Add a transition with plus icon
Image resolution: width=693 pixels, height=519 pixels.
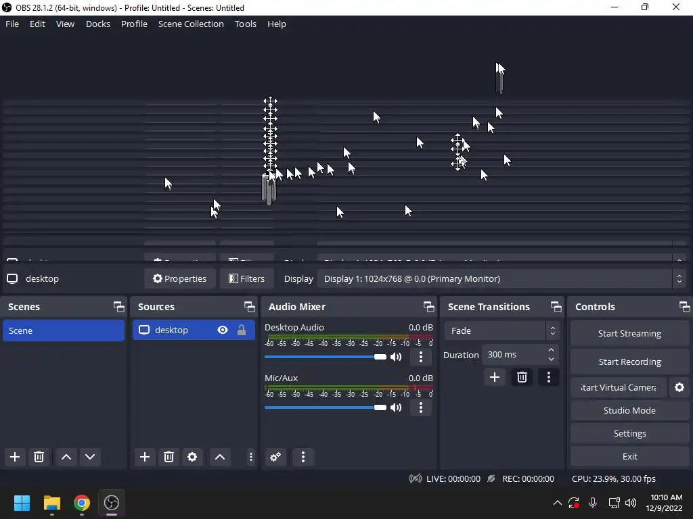[x=495, y=377]
